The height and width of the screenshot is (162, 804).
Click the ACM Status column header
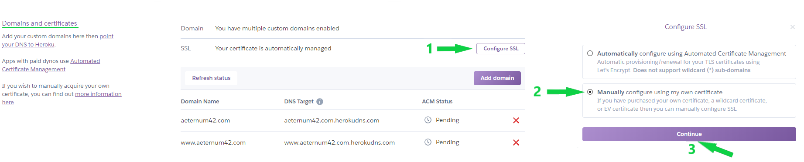click(x=437, y=102)
